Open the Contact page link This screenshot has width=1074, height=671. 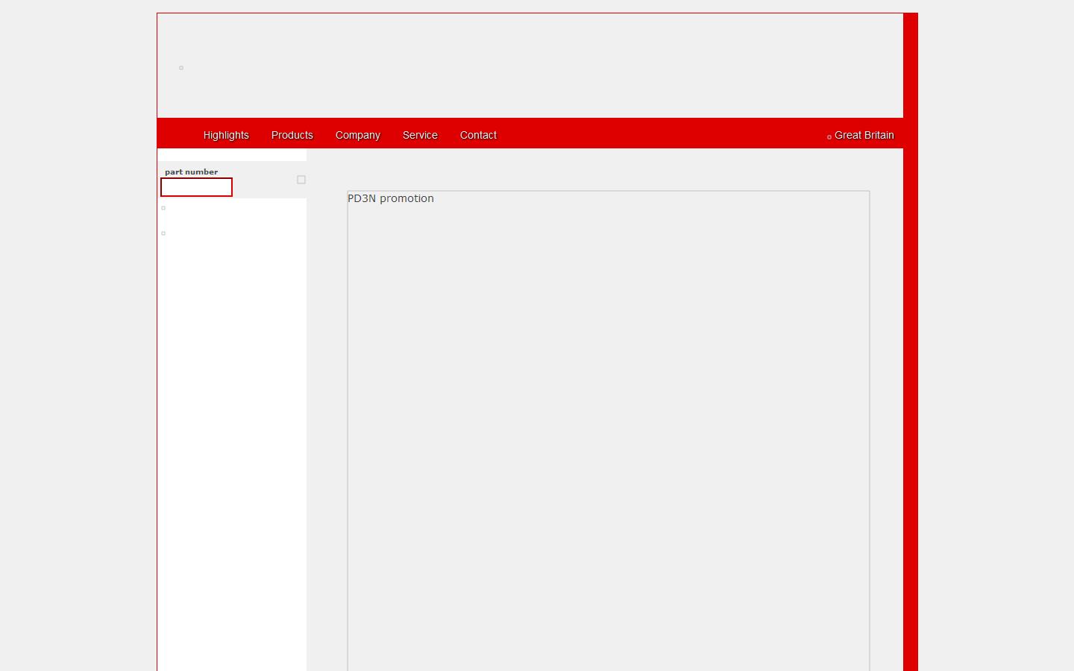478,135
